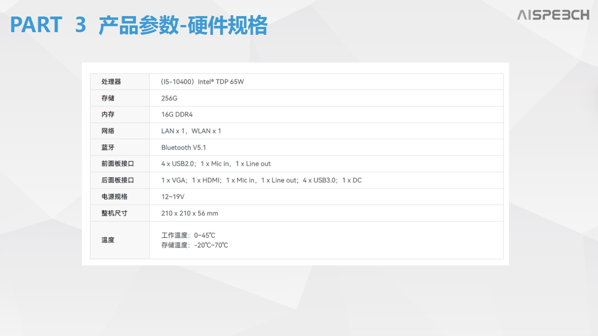
Task: Click the 工作温度 0~45℃ line
Action: click(x=188, y=235)
